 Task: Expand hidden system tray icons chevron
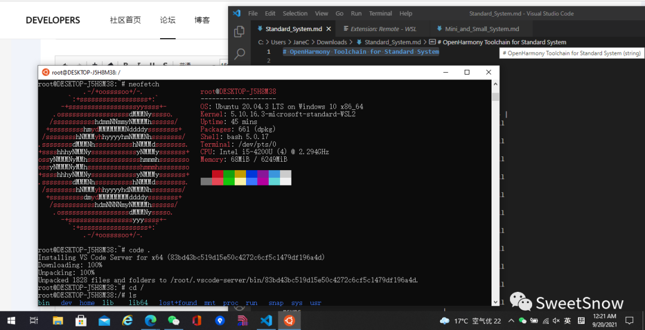[511, 320]
